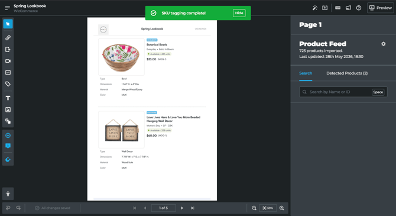Click the blue alert comment icon
The height and width of the screenshot is (216, 396).
pyautogui.click(x=8, y=146)
